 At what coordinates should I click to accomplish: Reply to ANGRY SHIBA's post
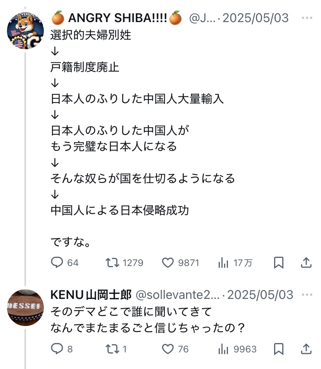pos(57,263)
